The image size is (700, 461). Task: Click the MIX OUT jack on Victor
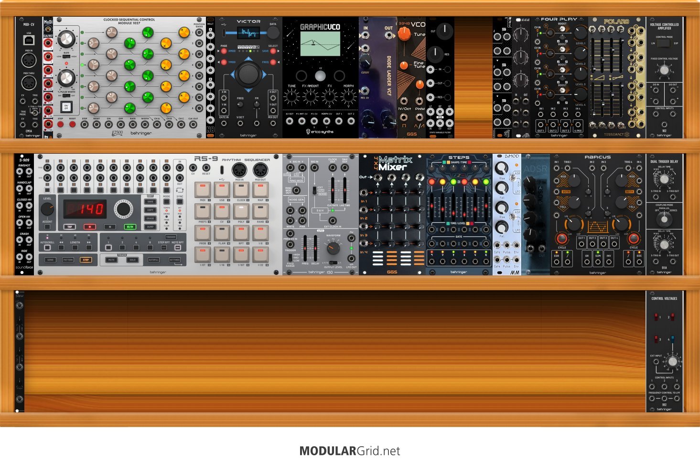tap(273, 123)
